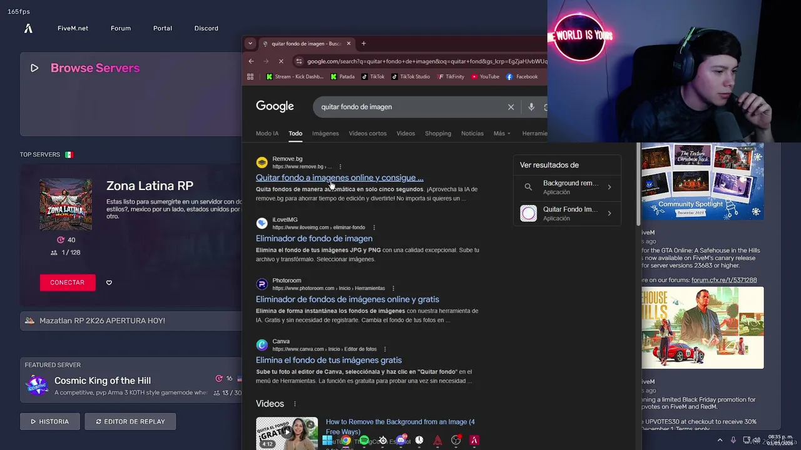The height and width of the screenshot is (450, 801).
Task: Open Stream - Kick Dashboard bookmark
Action: click(x=295, y=77)
